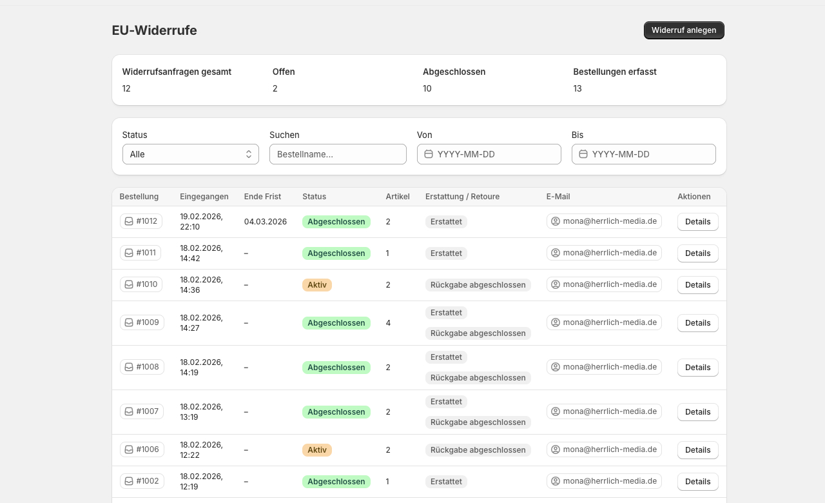Click the calendar icon in the Von field

coord(429,154)
